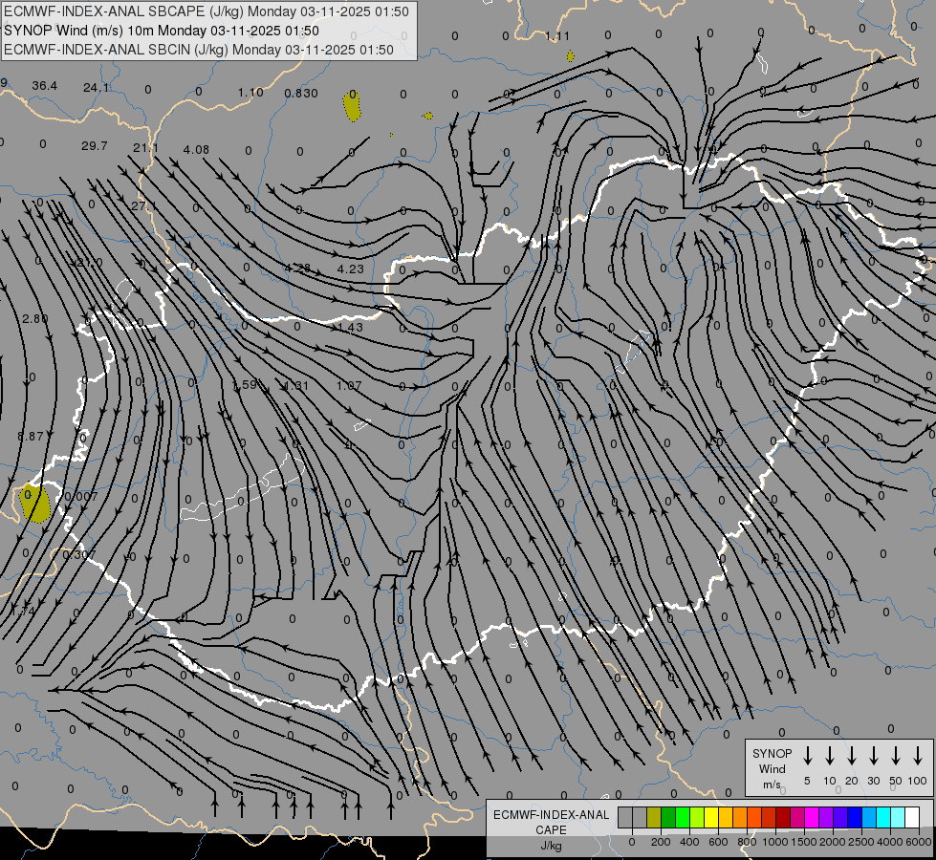
Task: Select the bright magenta CAPE legend swatch
Action: [x=812, y=817]
